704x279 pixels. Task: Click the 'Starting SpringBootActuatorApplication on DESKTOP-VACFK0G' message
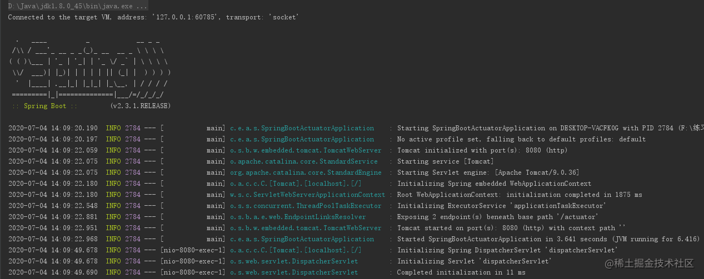[x=550, y=128]
